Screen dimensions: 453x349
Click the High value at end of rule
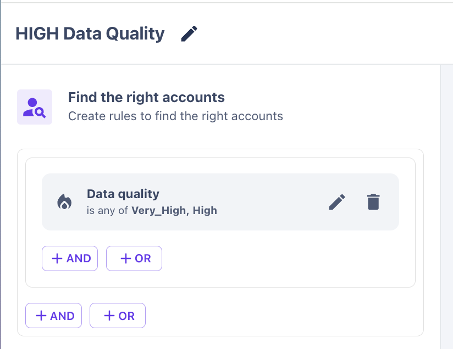click(205, 210)
